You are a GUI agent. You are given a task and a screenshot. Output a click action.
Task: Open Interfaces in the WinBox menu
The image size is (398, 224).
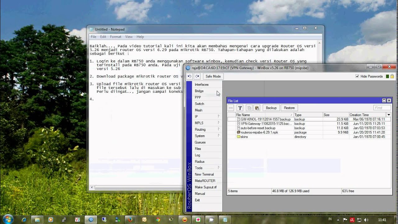207,85
